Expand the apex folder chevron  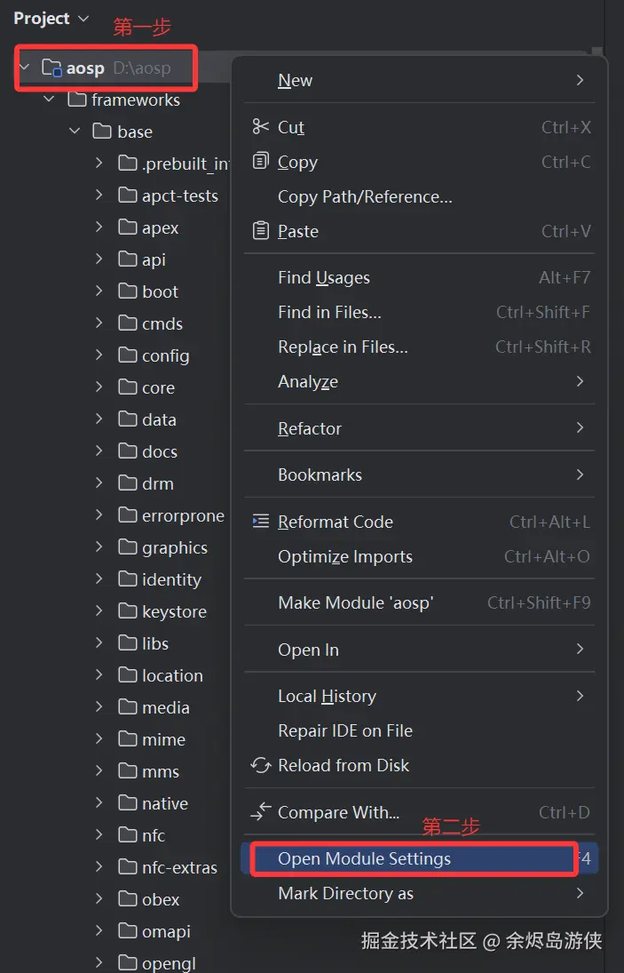[x=99, y=227]
